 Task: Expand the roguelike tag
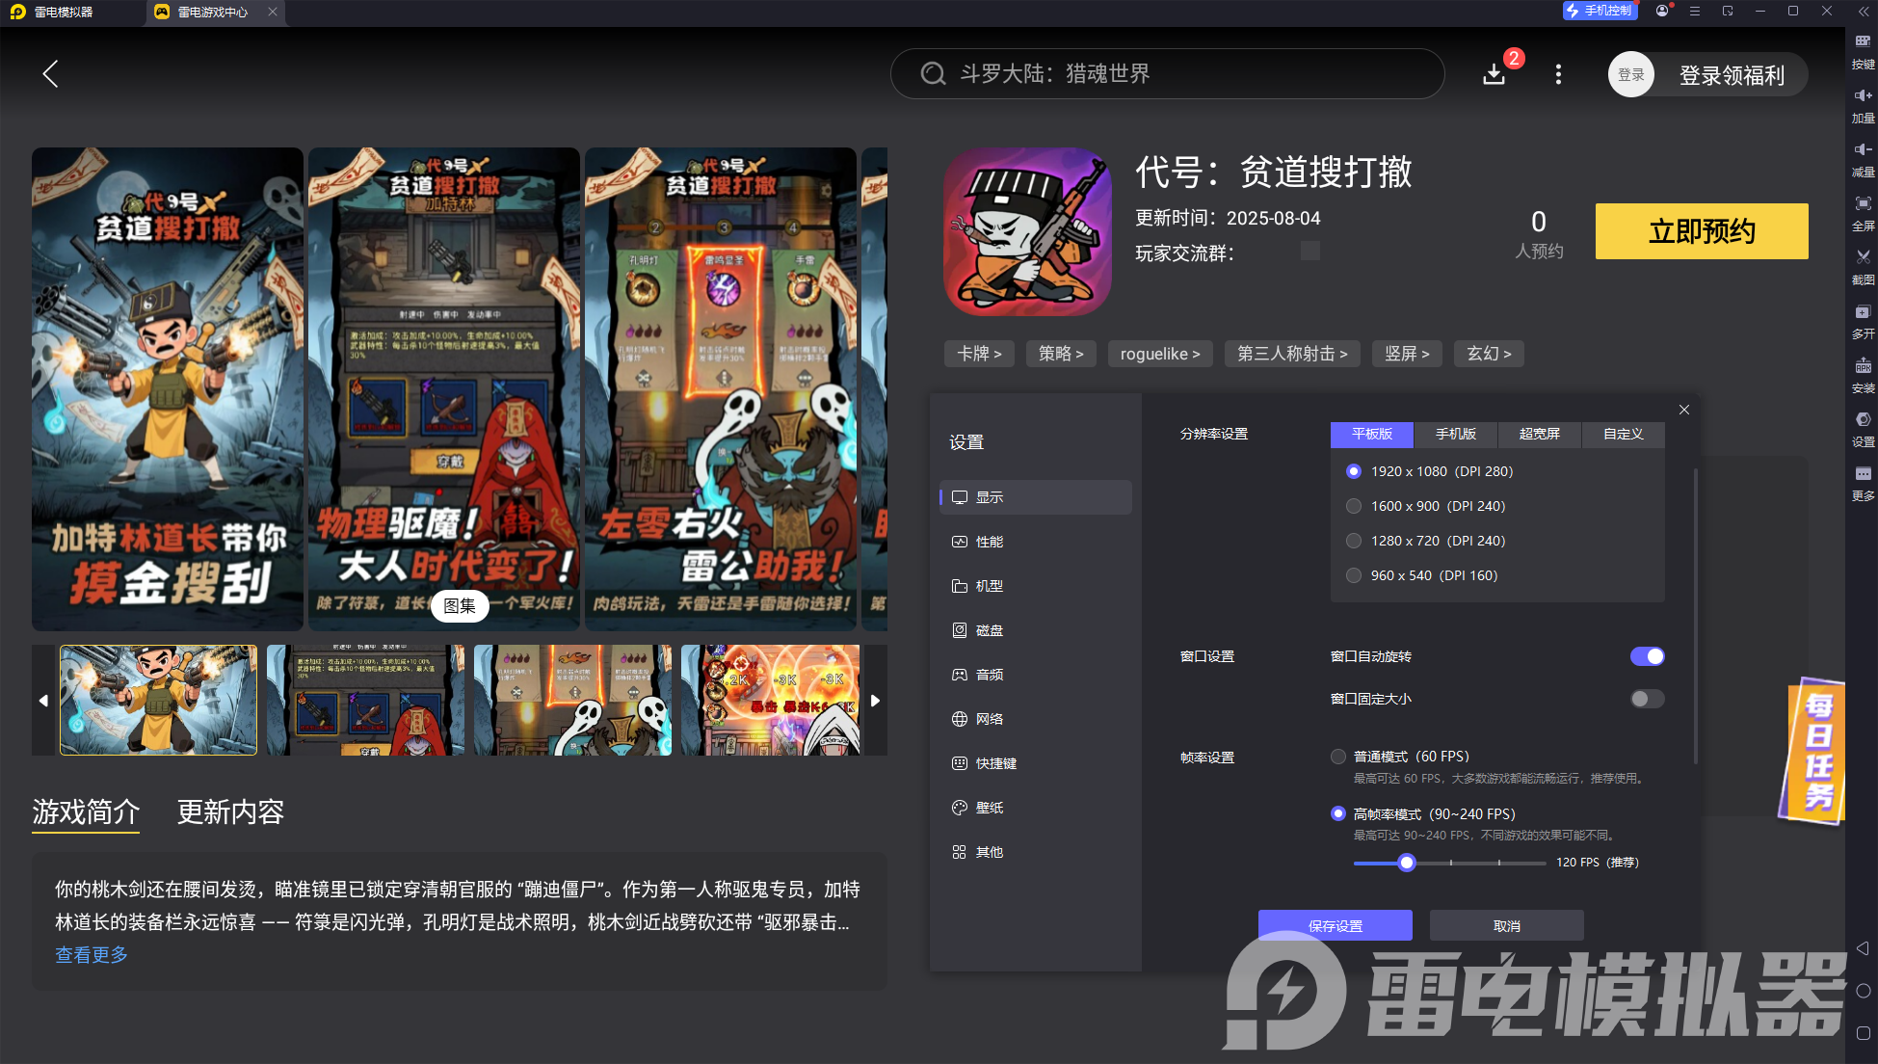(1159, 354)
